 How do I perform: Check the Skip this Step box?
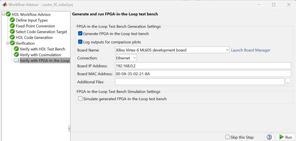click(x=227, y=137)
